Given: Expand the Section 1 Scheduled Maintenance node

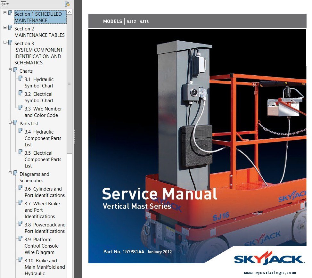Looking at the screenshot, I should point(5,13).
